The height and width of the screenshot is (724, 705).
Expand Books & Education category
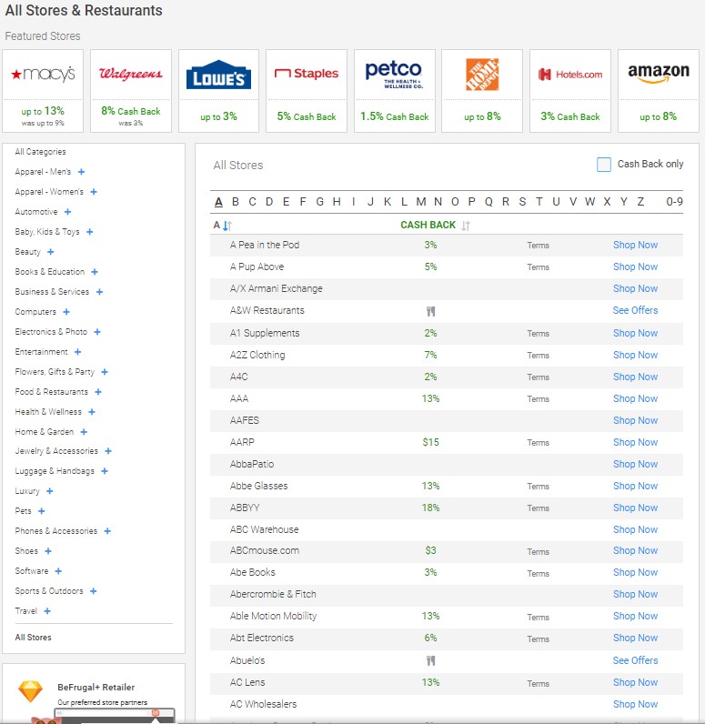coord(95,272)
